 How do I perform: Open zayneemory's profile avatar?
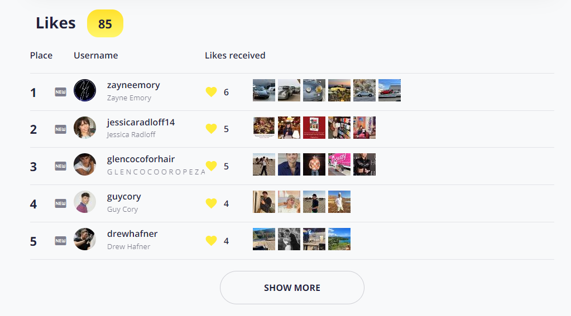pyautogui.click(x=85, y=90)
